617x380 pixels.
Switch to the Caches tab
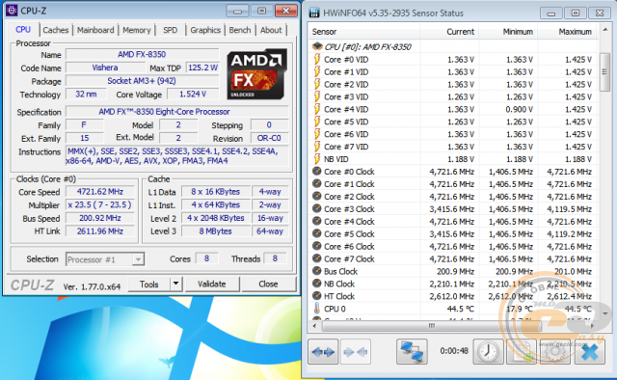point(56,30)
